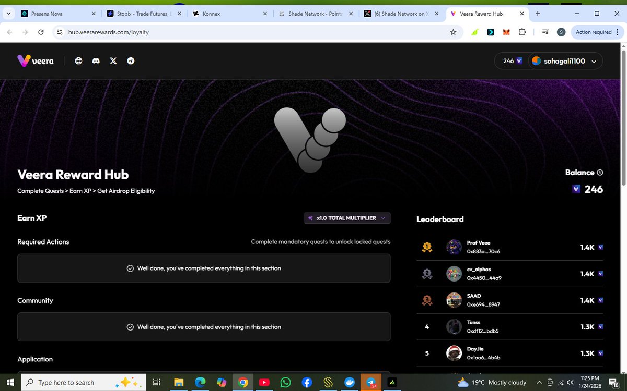The height and width of the screenshot is (391, 627).
Task: Open YouTube app in the taskbar
Action: click(x=264, y=382)
